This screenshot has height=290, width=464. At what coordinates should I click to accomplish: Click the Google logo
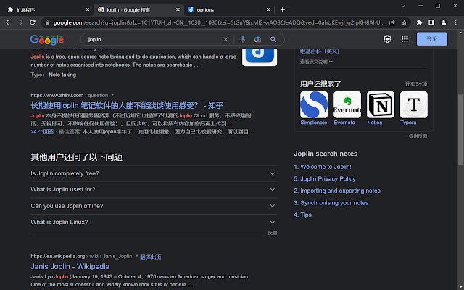[47, 40]
